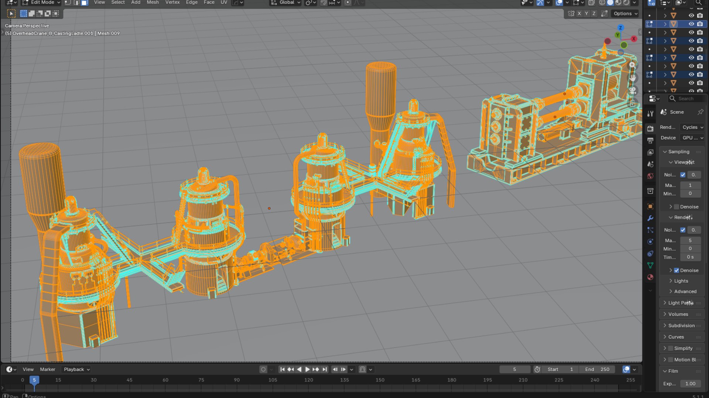
Task: Enable the Simplify checkbox
Action: (x=671, y=348)
